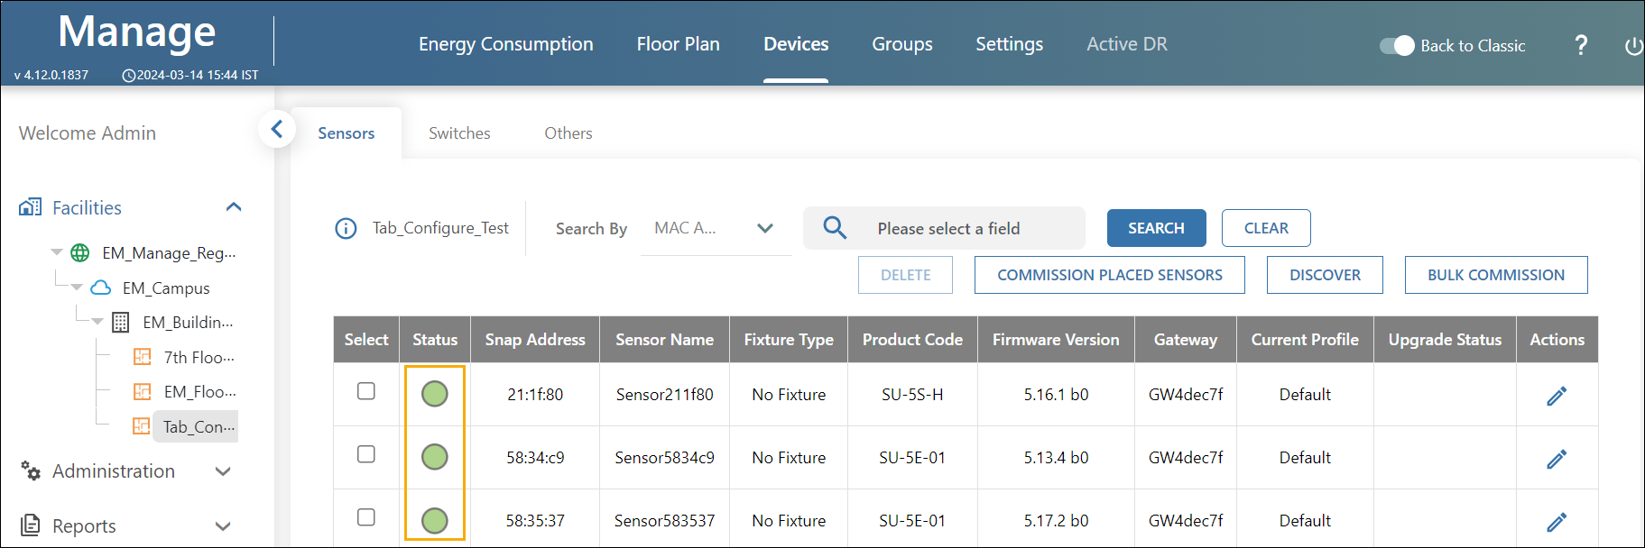The width and height of the screenshot is (1645, 548).
Task: Open the Energy Consumption menu
Action: click(x=506, y=44)
